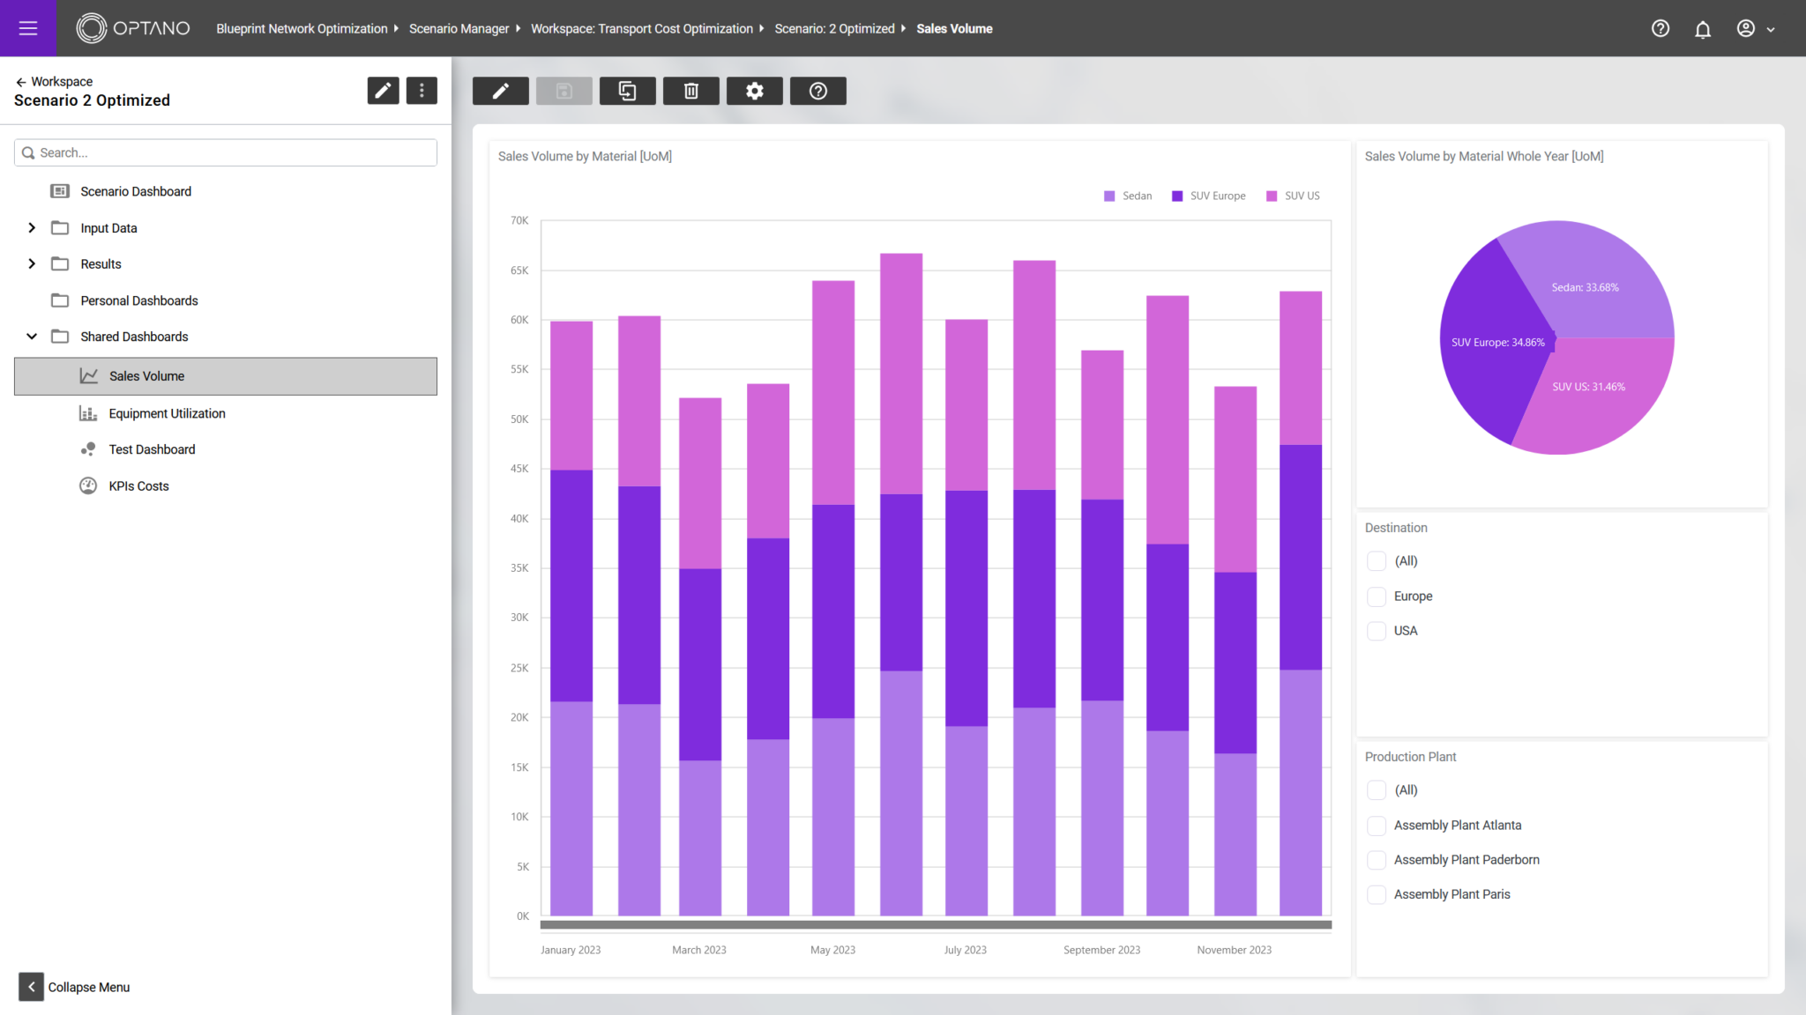Viewport: 1806px width, 1015px height.
Task: Delete dashboard using trash icon
Action: (x=690, y=91)
